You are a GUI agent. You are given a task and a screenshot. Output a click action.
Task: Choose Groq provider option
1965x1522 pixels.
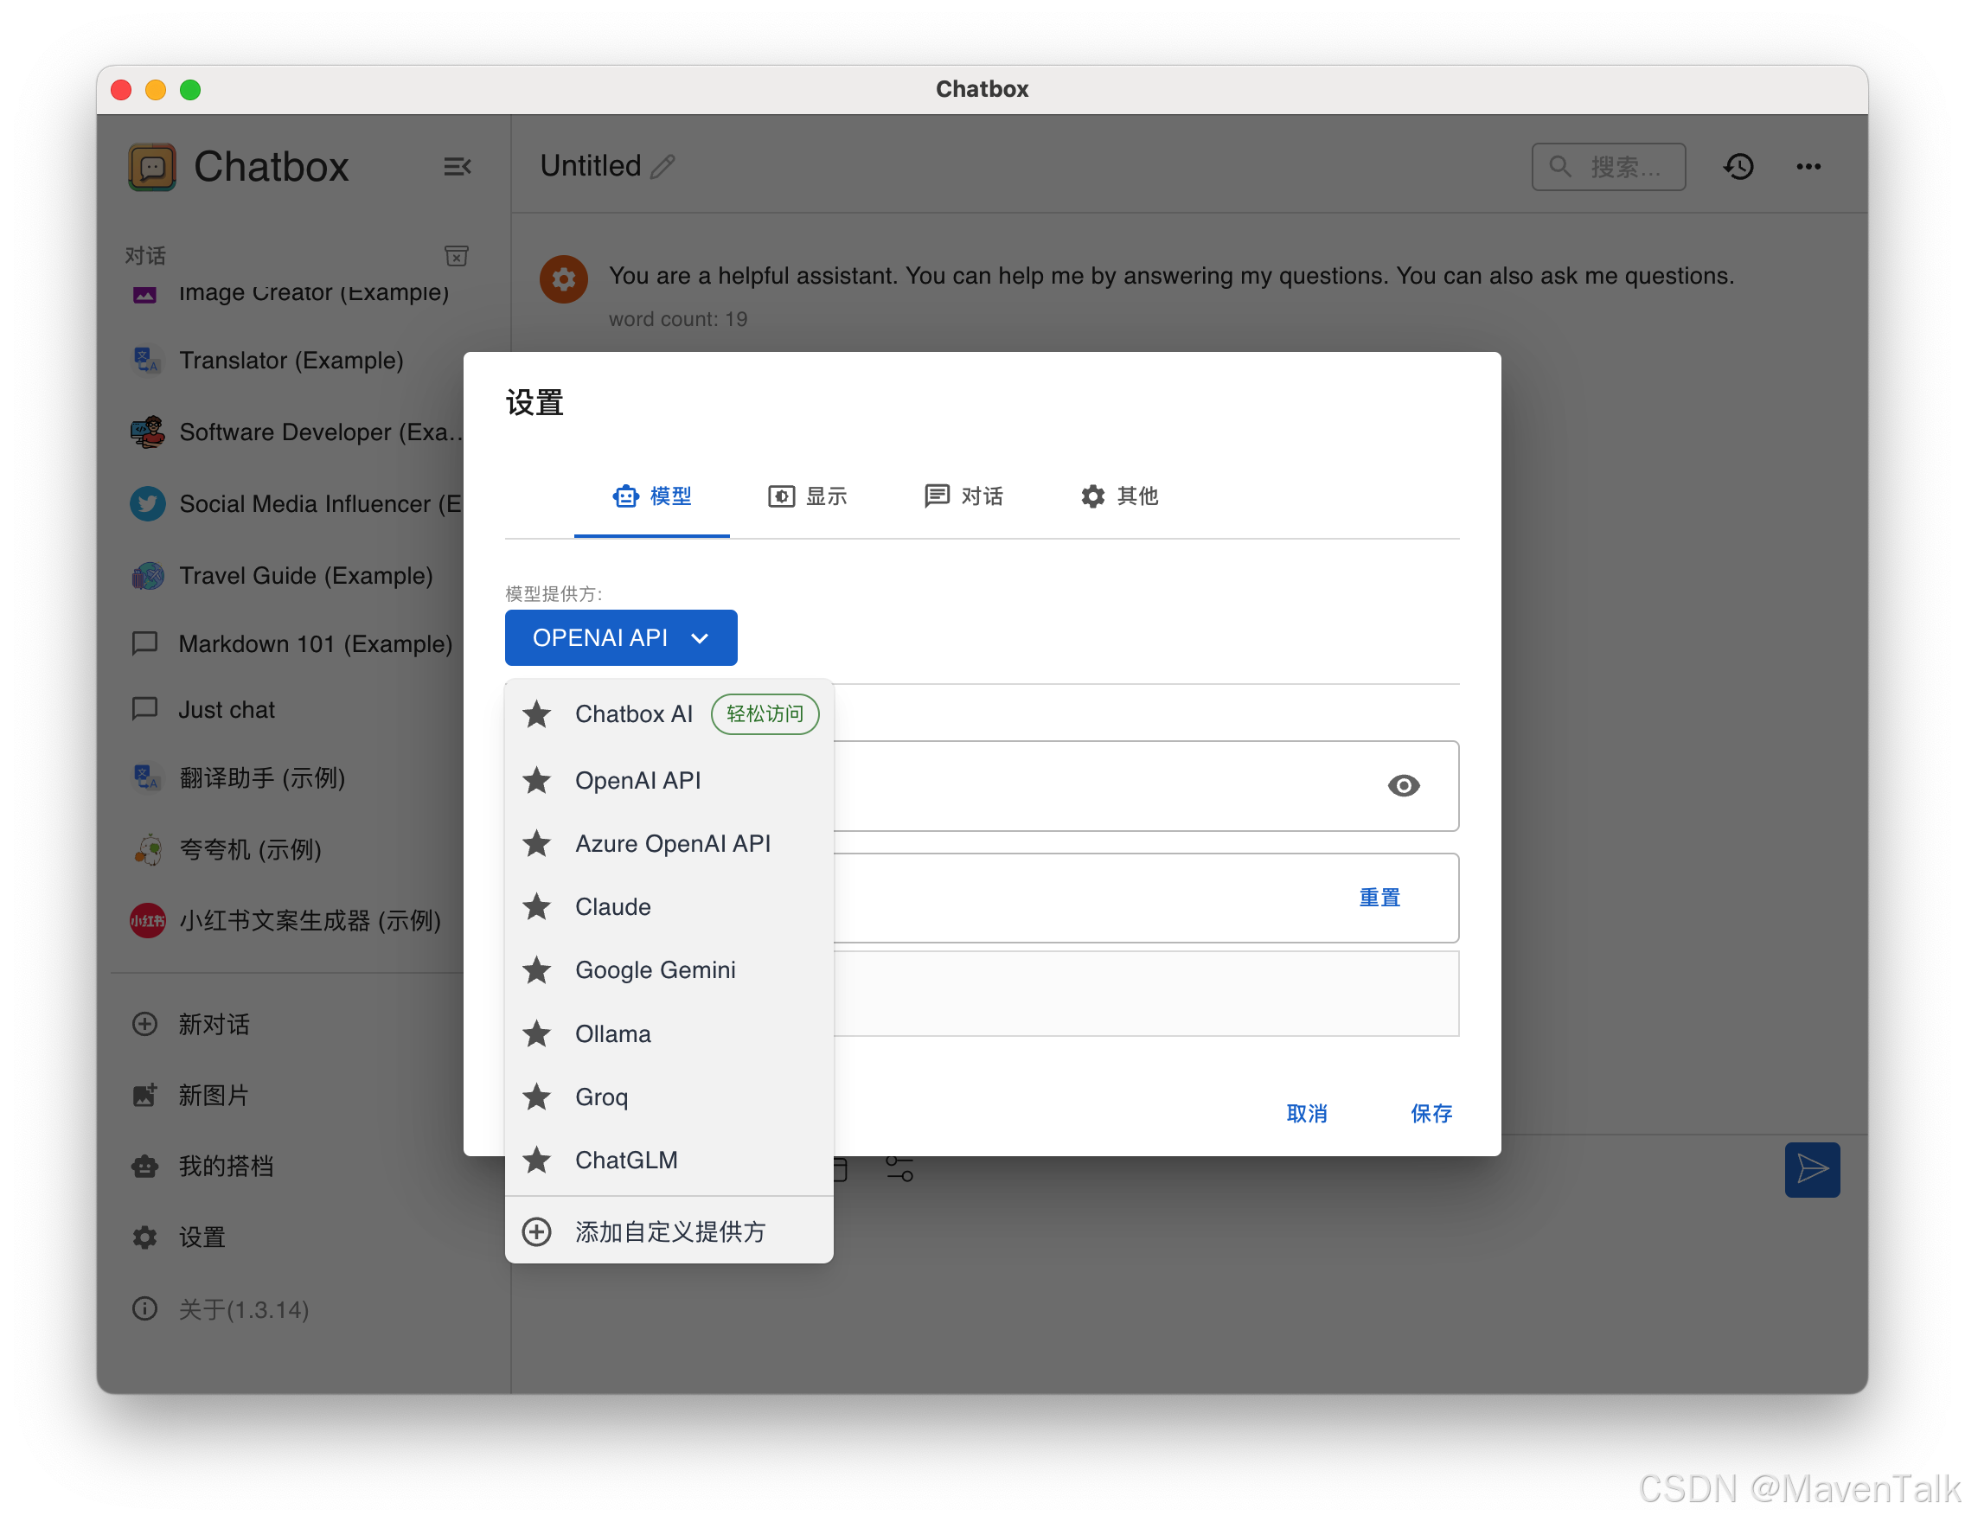(x=669, y=1097)
